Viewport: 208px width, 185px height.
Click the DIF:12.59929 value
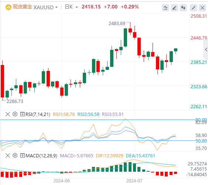pos(110,156)
